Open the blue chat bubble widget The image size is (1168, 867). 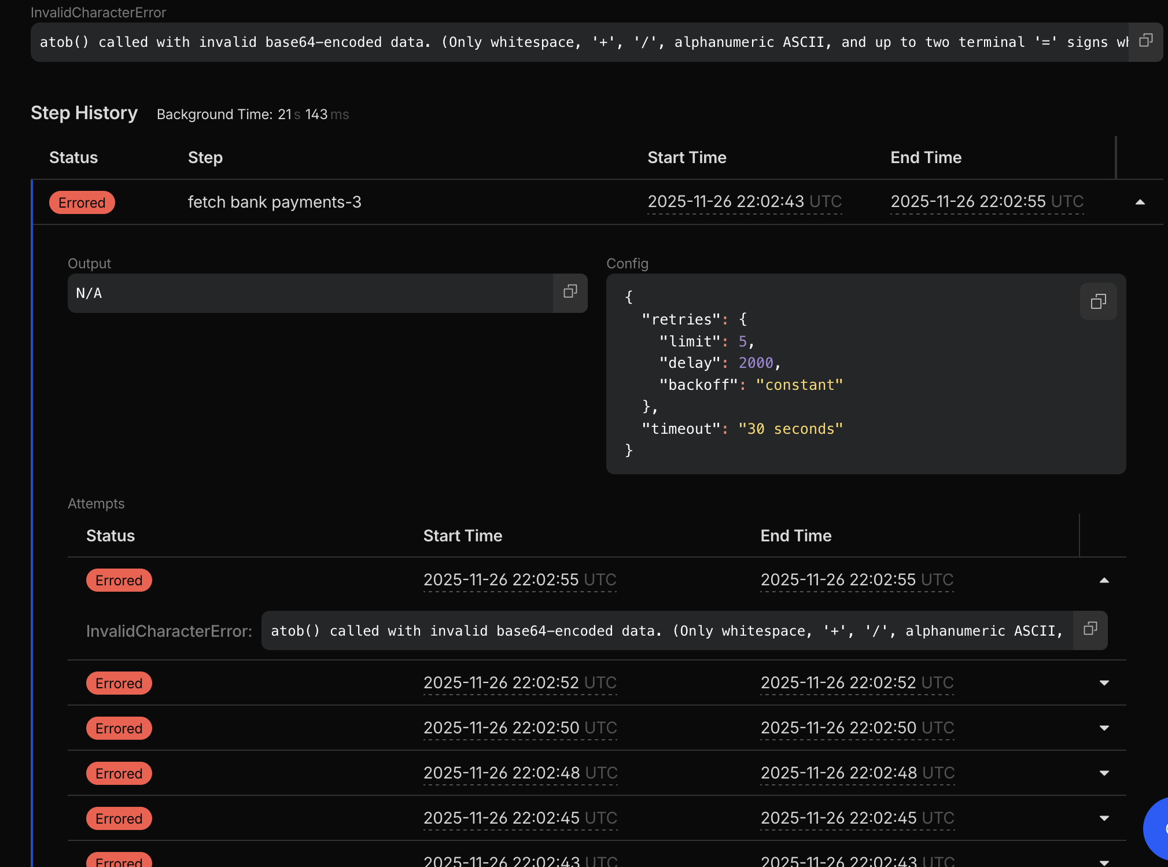(1157, 828)
